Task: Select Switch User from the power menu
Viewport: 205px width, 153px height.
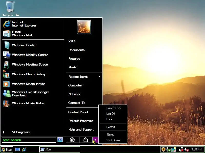Action: click(114, 108)
